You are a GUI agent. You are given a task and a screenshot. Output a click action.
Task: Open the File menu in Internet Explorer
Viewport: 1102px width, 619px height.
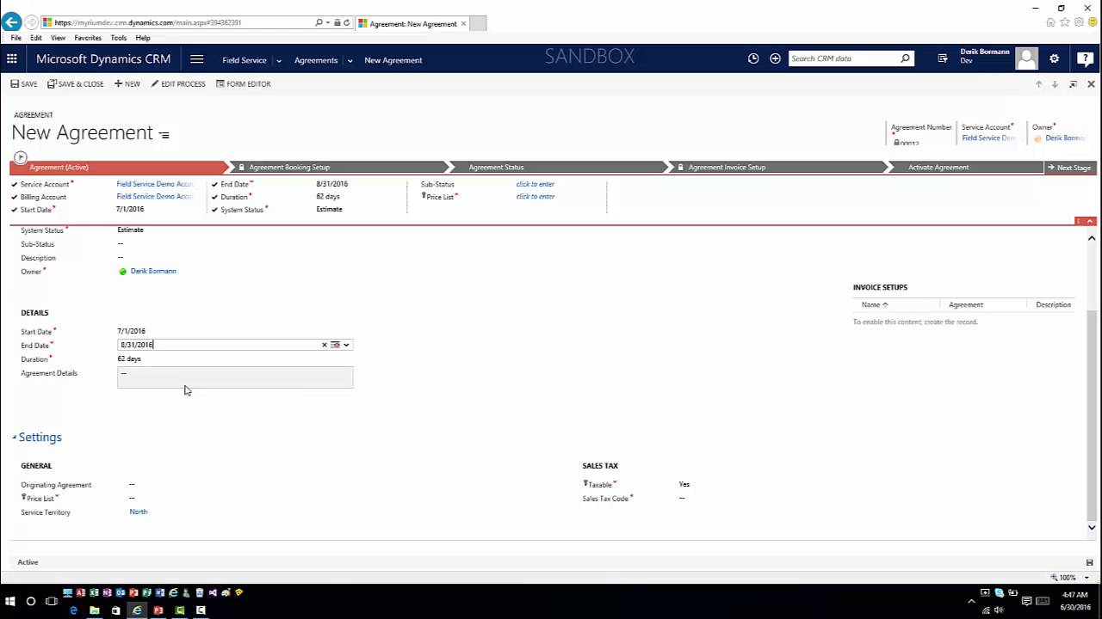click(16, 38)
